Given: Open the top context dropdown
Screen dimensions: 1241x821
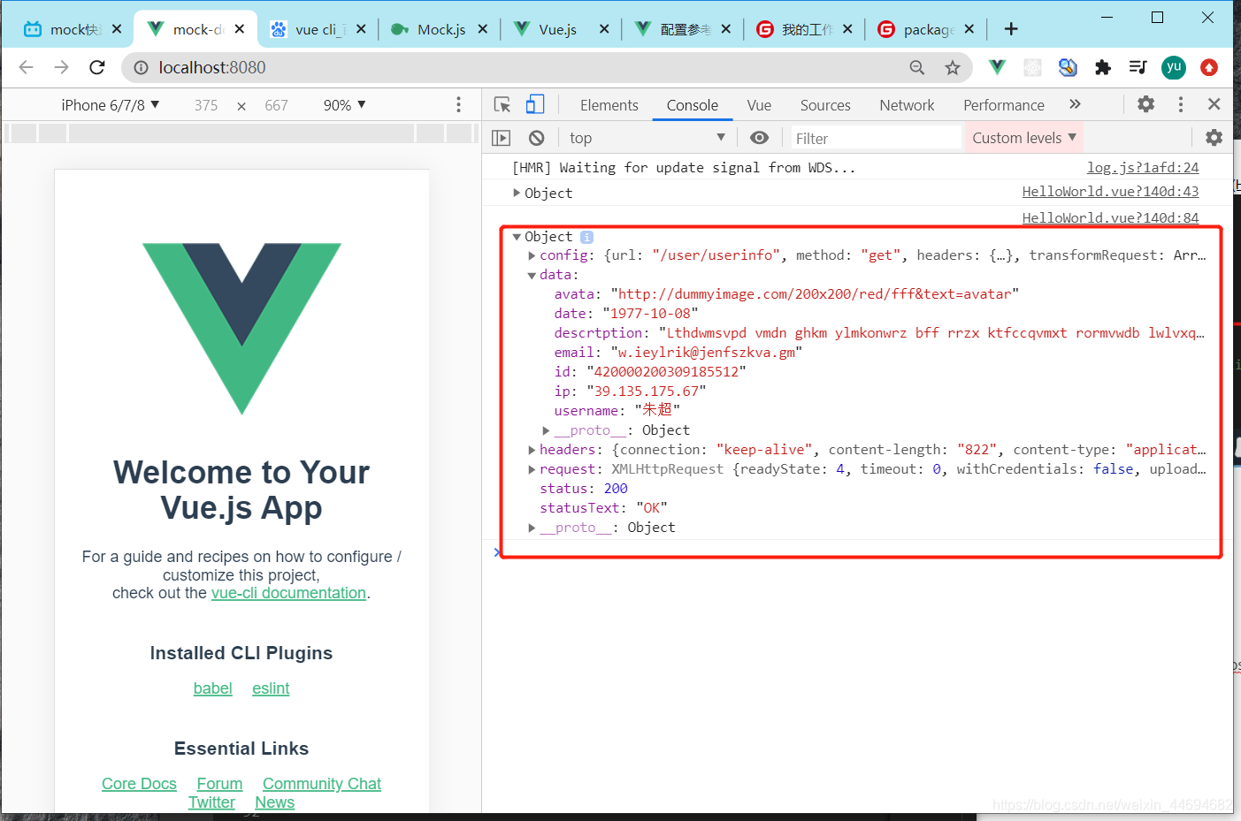Looking at the screenshot, I should 647,138.
